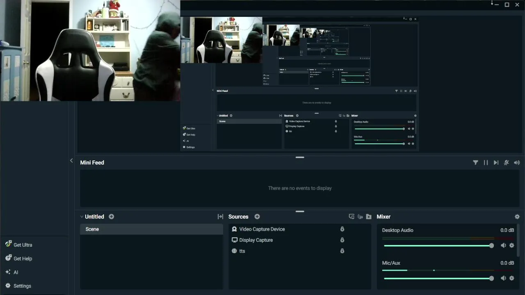The image size is (525, 295).
Task: Open Get Ultra from the sidebar
Action: (x=19, y=245)
